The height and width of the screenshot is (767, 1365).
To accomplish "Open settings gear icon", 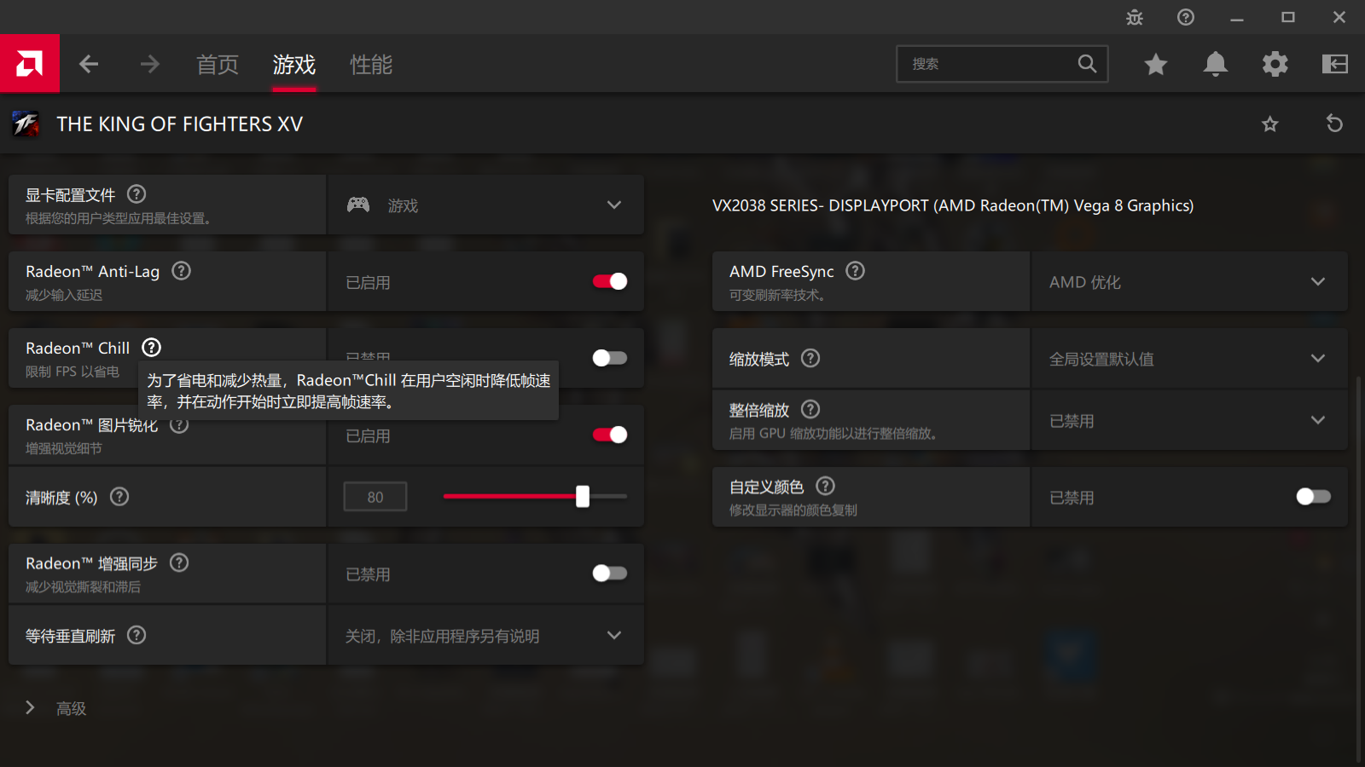I will click(x=1275, y=64).
